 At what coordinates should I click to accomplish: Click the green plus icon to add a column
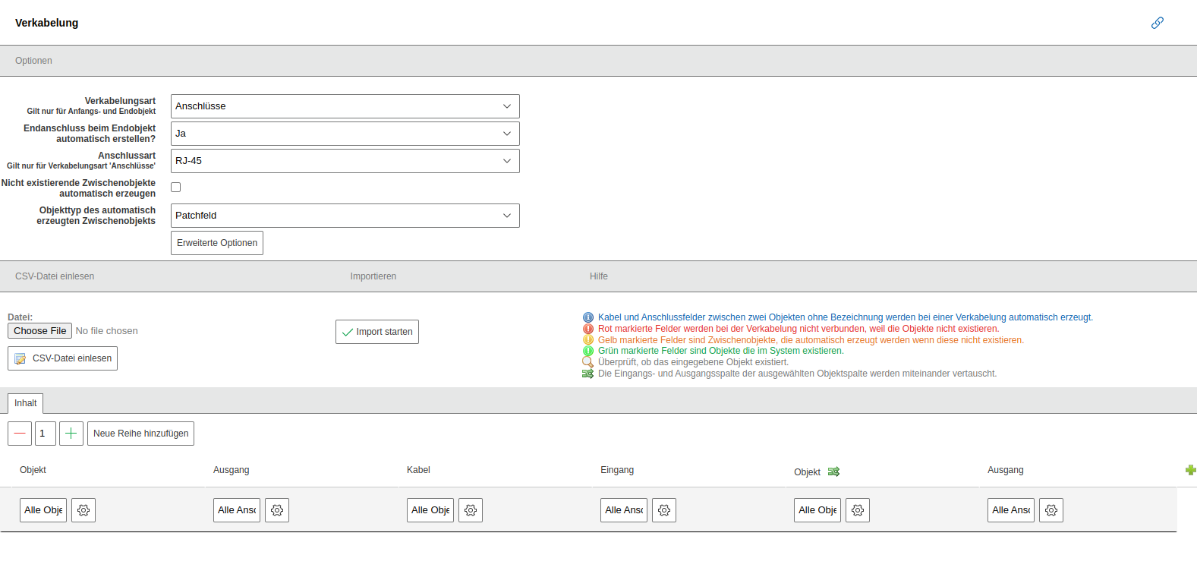[x=1190, y=470]
